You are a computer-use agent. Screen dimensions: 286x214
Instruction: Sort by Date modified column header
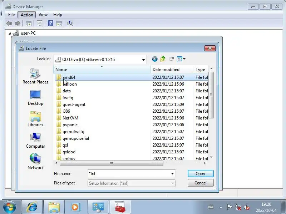tap(172, 69)
